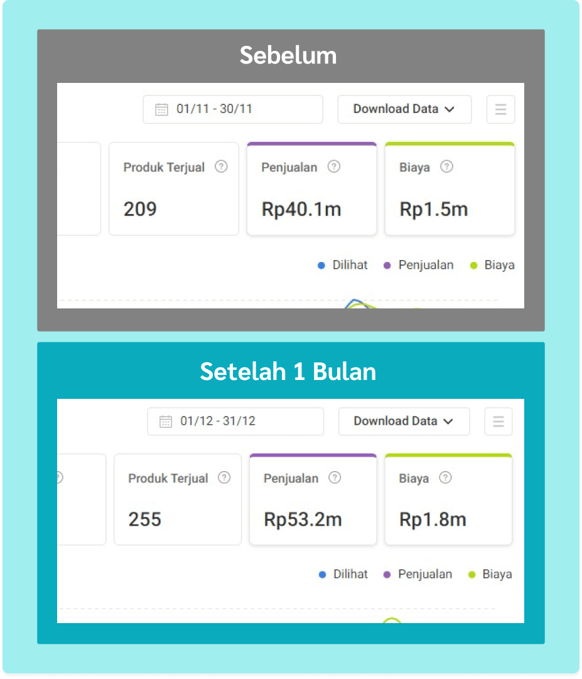Image resolution: width=582 pixels, height=679 pixels.
Task: Open the hamburger menu in the Sebelum panel
Action: pos(500,109)
